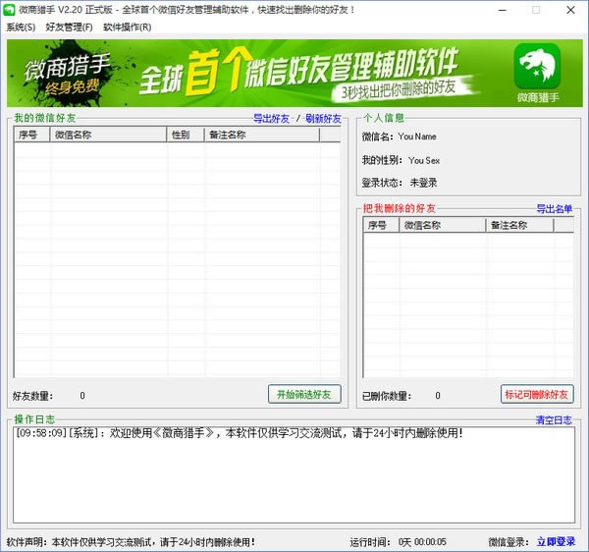Click 清空日志 to clear the log
The width and height of the screenshot is (589, 552).
pyautogui.click(x=554, y=420)
